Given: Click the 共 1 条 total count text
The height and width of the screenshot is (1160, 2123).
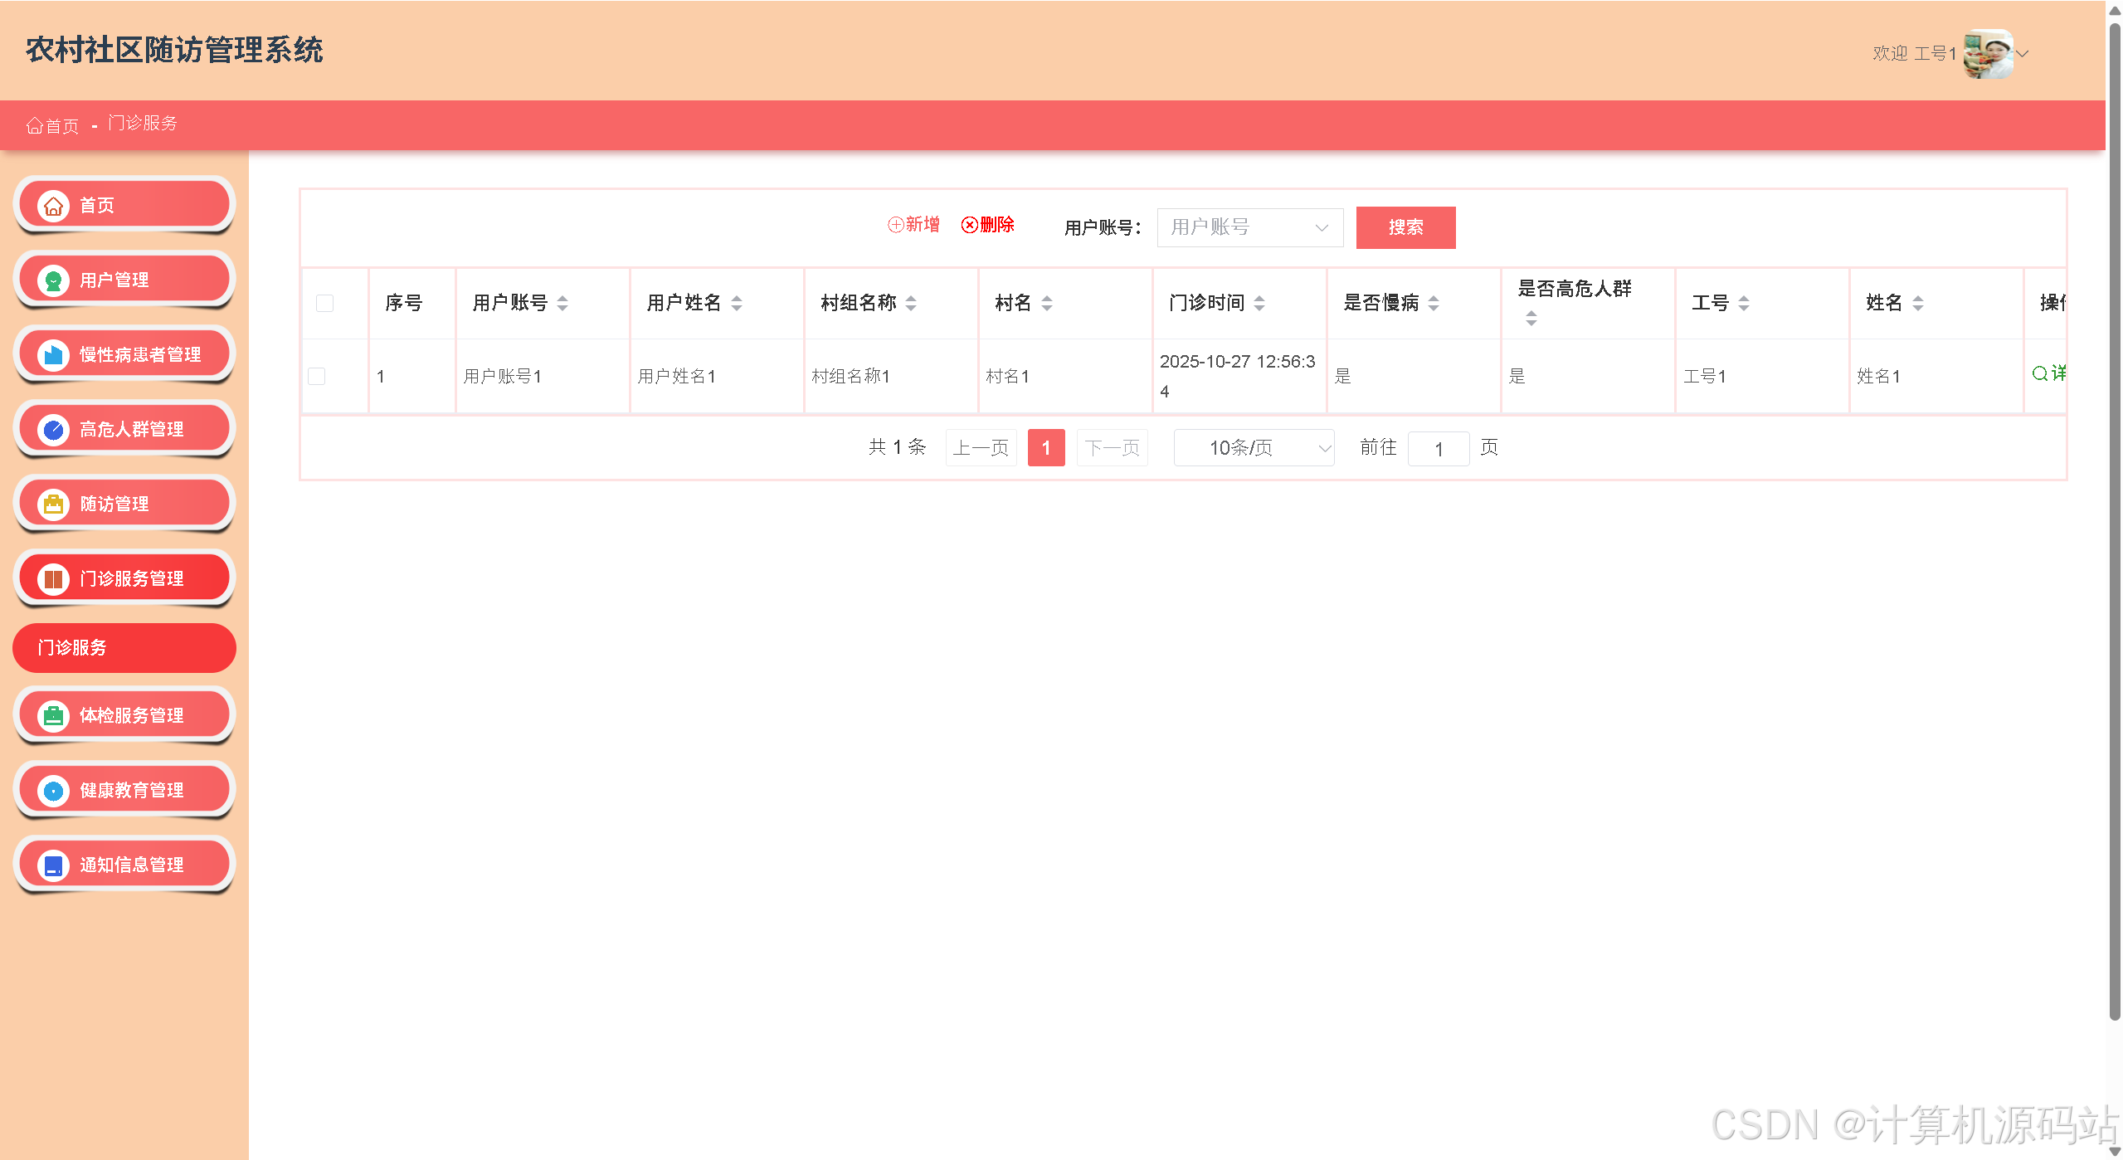Looking at the screenshot, I should [897, 447].
